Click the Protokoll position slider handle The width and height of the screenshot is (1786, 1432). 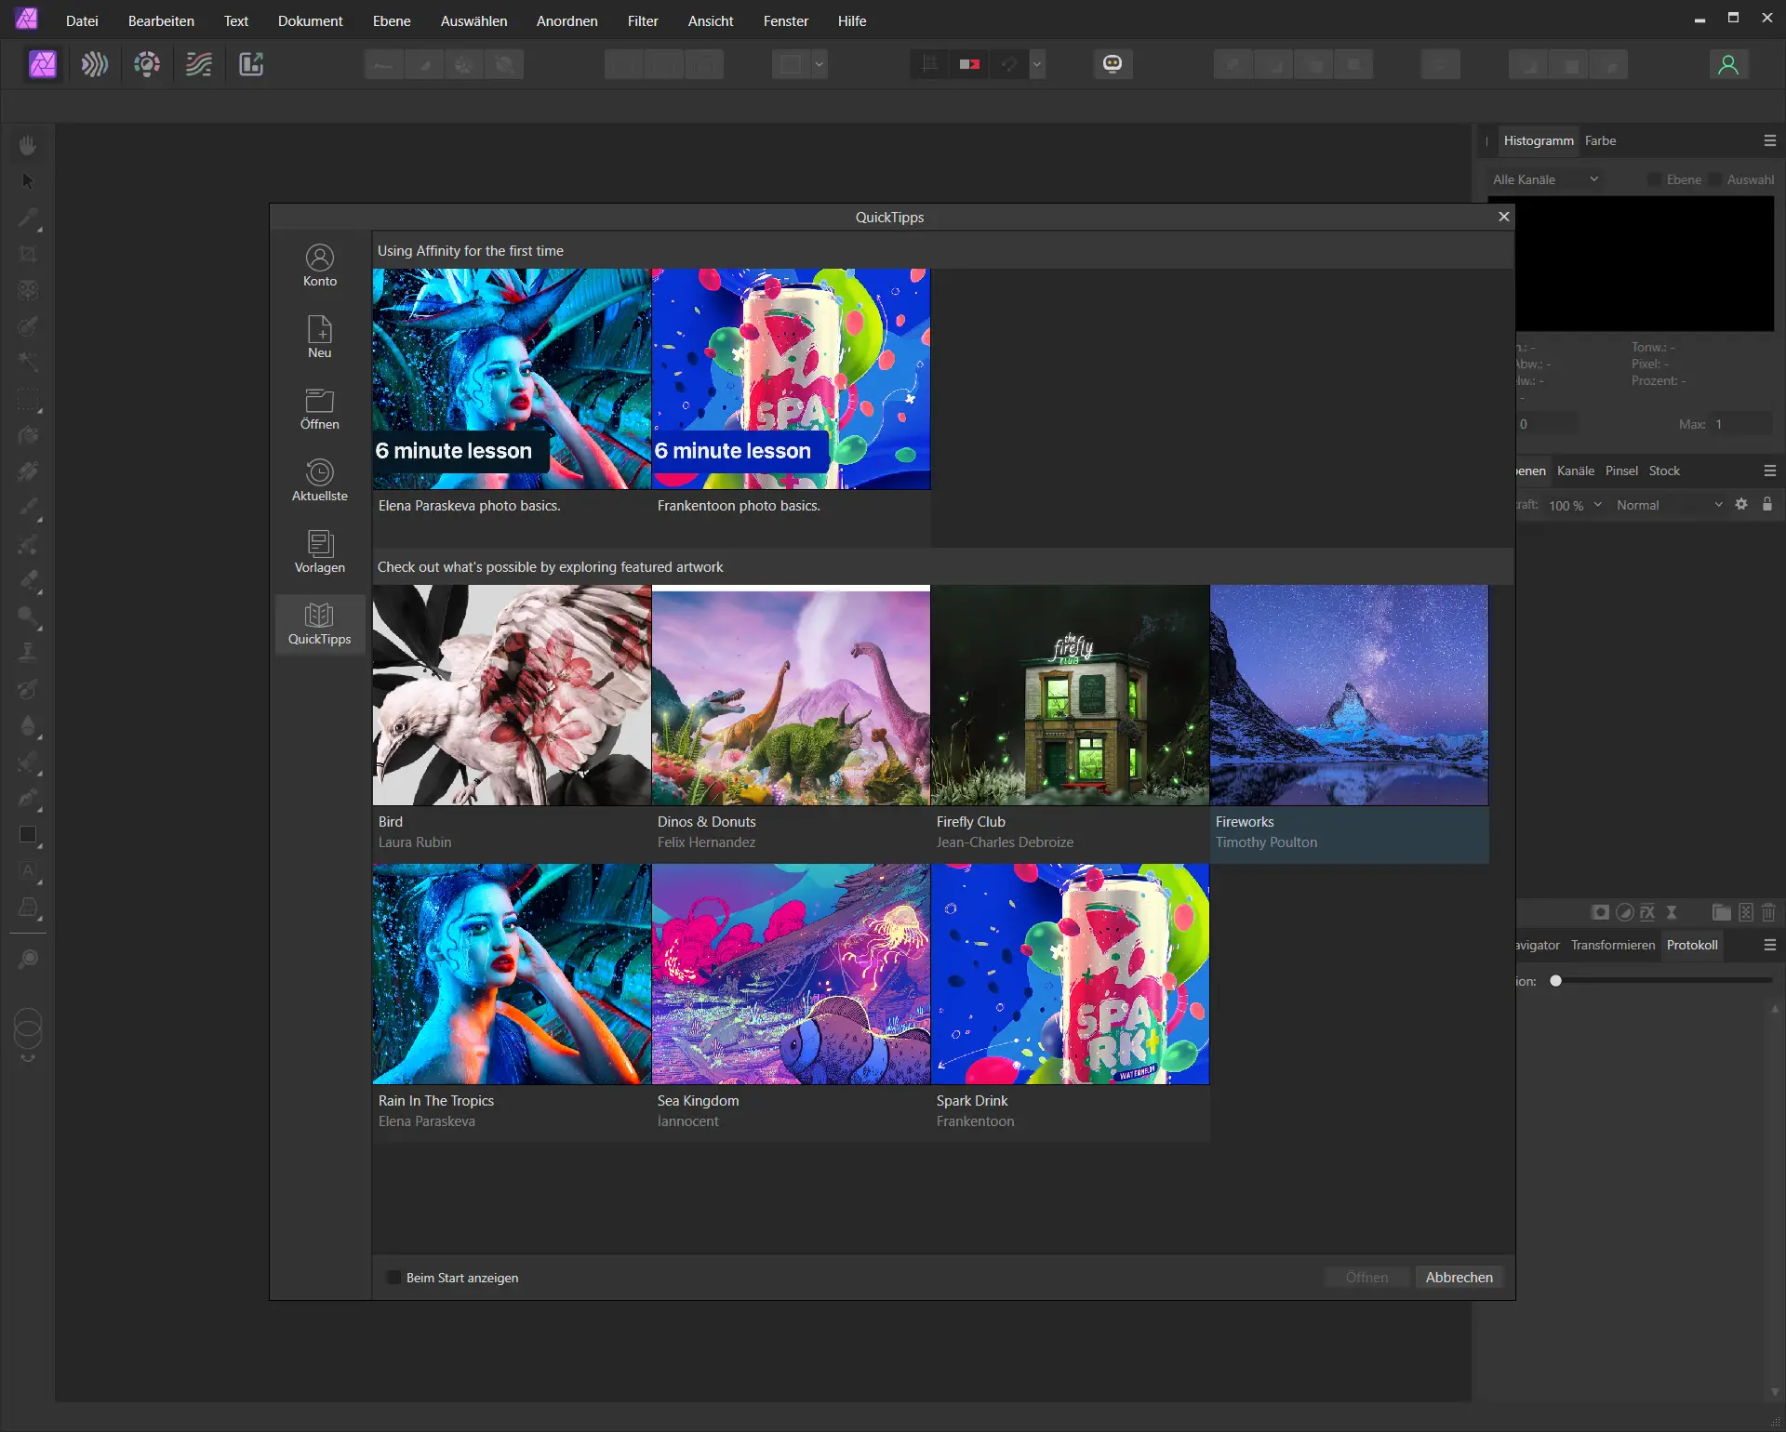pos(1555,981)
